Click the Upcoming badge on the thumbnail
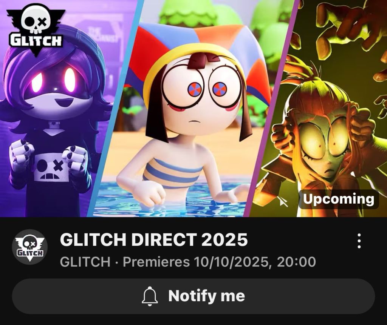387x325 pixels. (338, 199)
